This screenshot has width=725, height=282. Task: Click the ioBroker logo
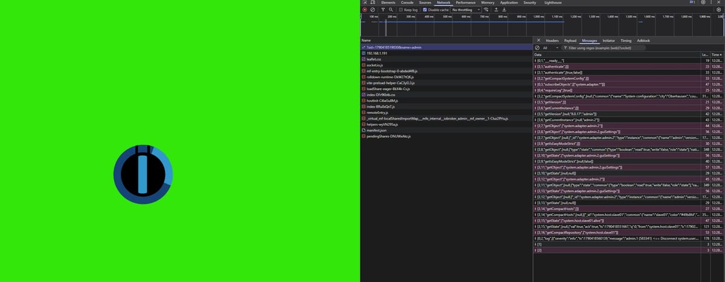pyautogui.click(x=143, y=174)
